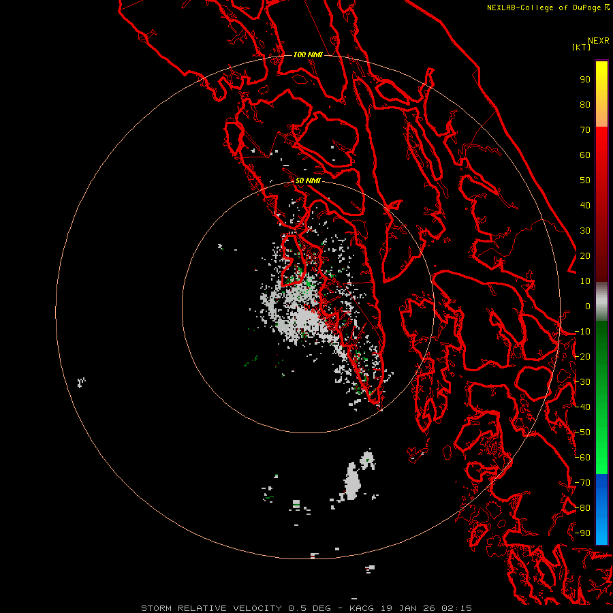The height and width of the screenshot is (613, 613).
Task: Click the NEXLAB-College of DuPage title text
Action: coord(544,7)
